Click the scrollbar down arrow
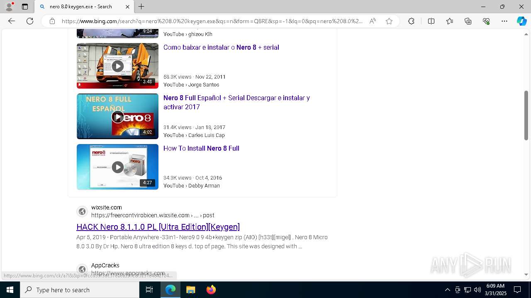The image size is (531, 298). pyautogui.click(x=526, y=274)
